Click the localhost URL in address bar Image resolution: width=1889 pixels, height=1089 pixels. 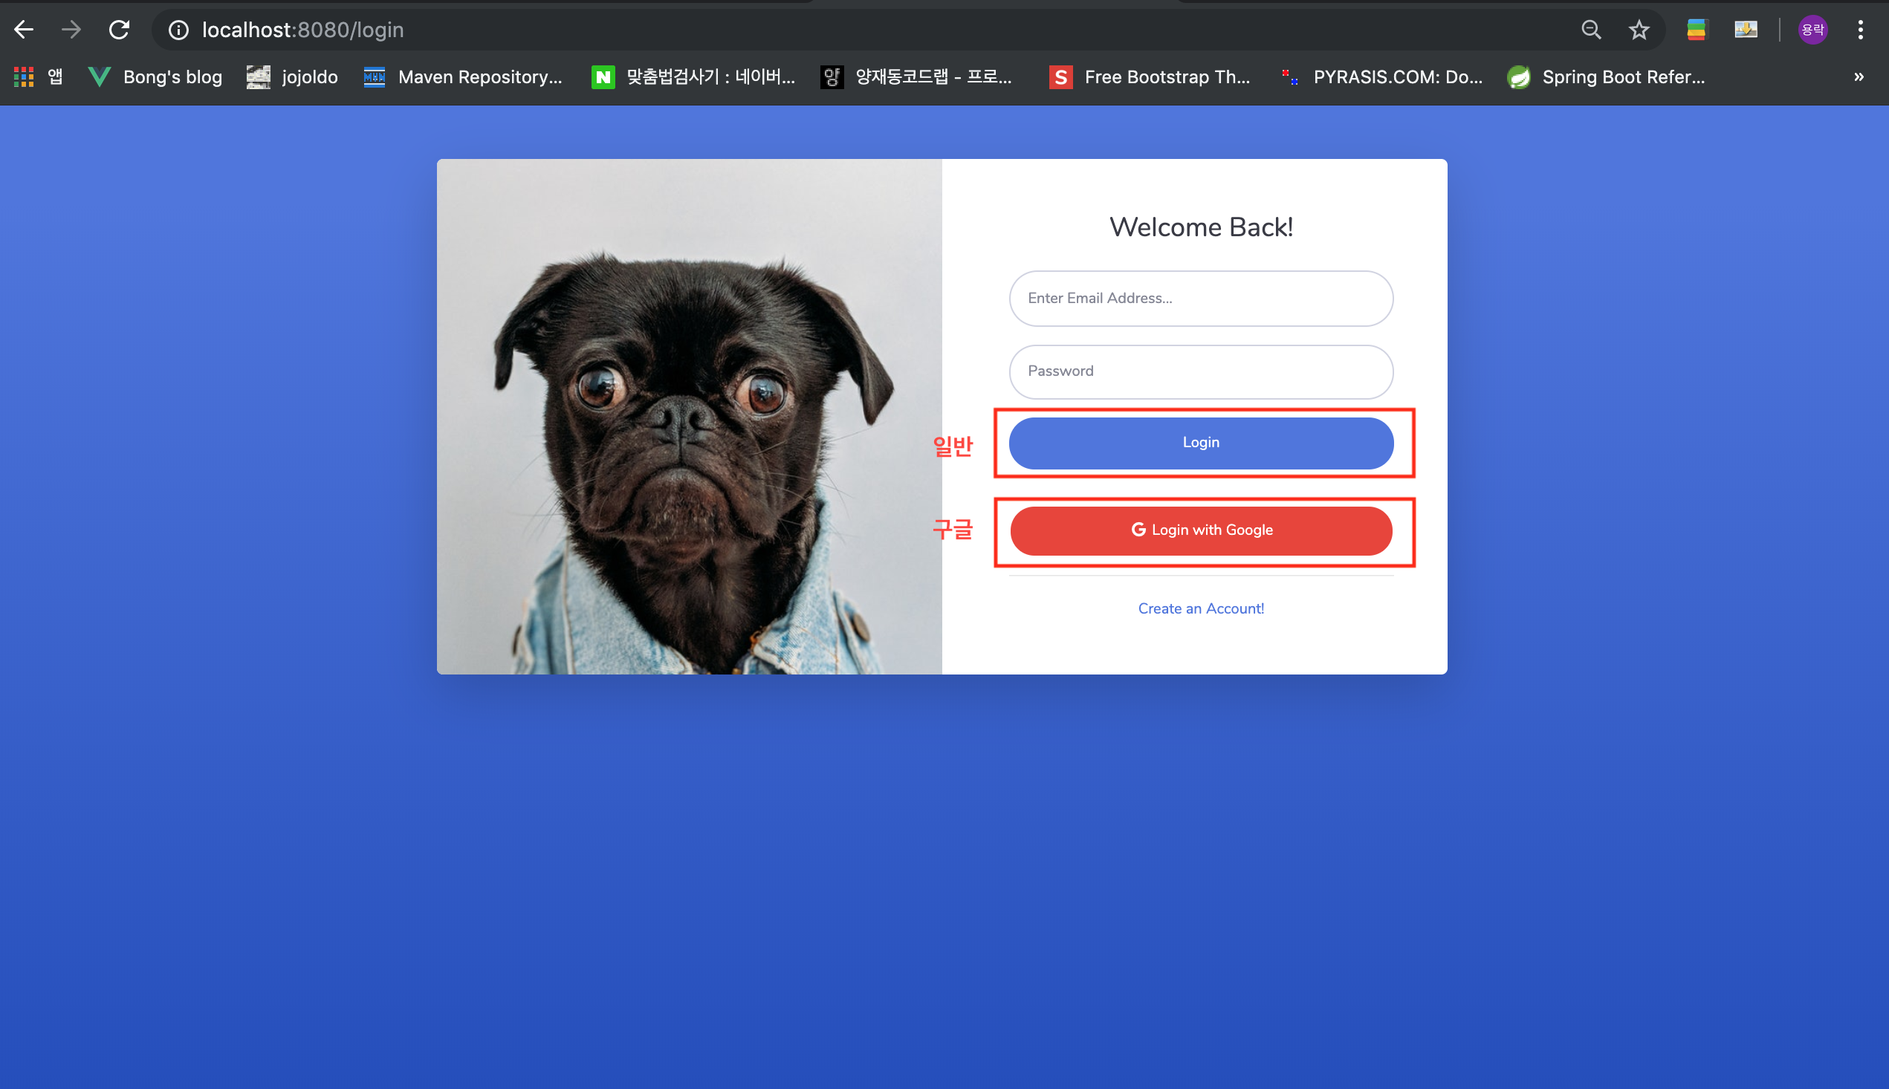[x=303, y=30]
